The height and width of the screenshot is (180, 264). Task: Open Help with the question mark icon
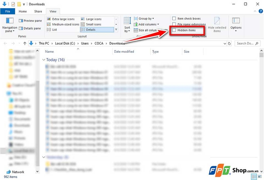261,11
